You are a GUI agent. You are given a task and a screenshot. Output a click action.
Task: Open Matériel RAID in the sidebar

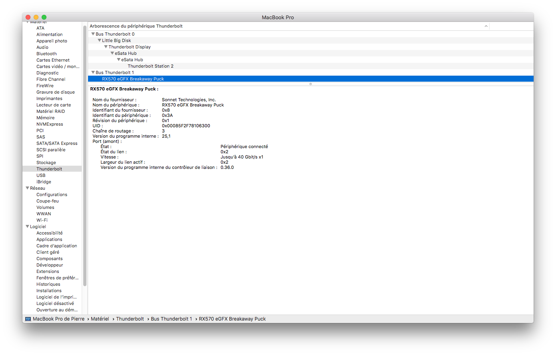[x=50, y=111]
